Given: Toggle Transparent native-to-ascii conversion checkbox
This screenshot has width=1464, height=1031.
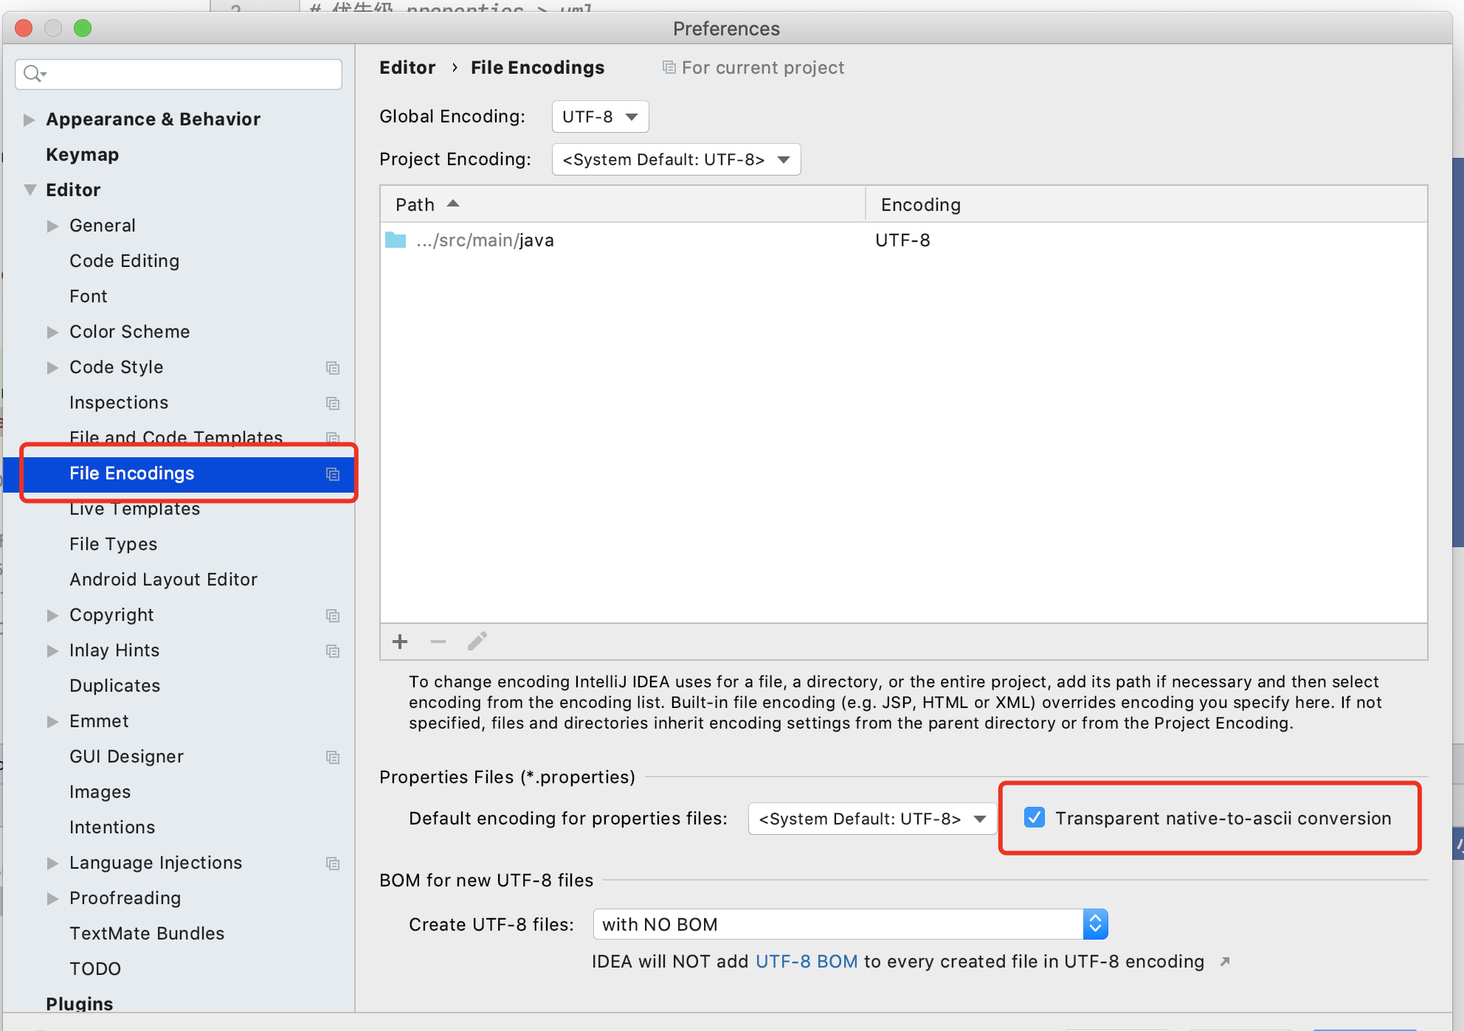Looking at the screenshot, I should [1035, 818].
